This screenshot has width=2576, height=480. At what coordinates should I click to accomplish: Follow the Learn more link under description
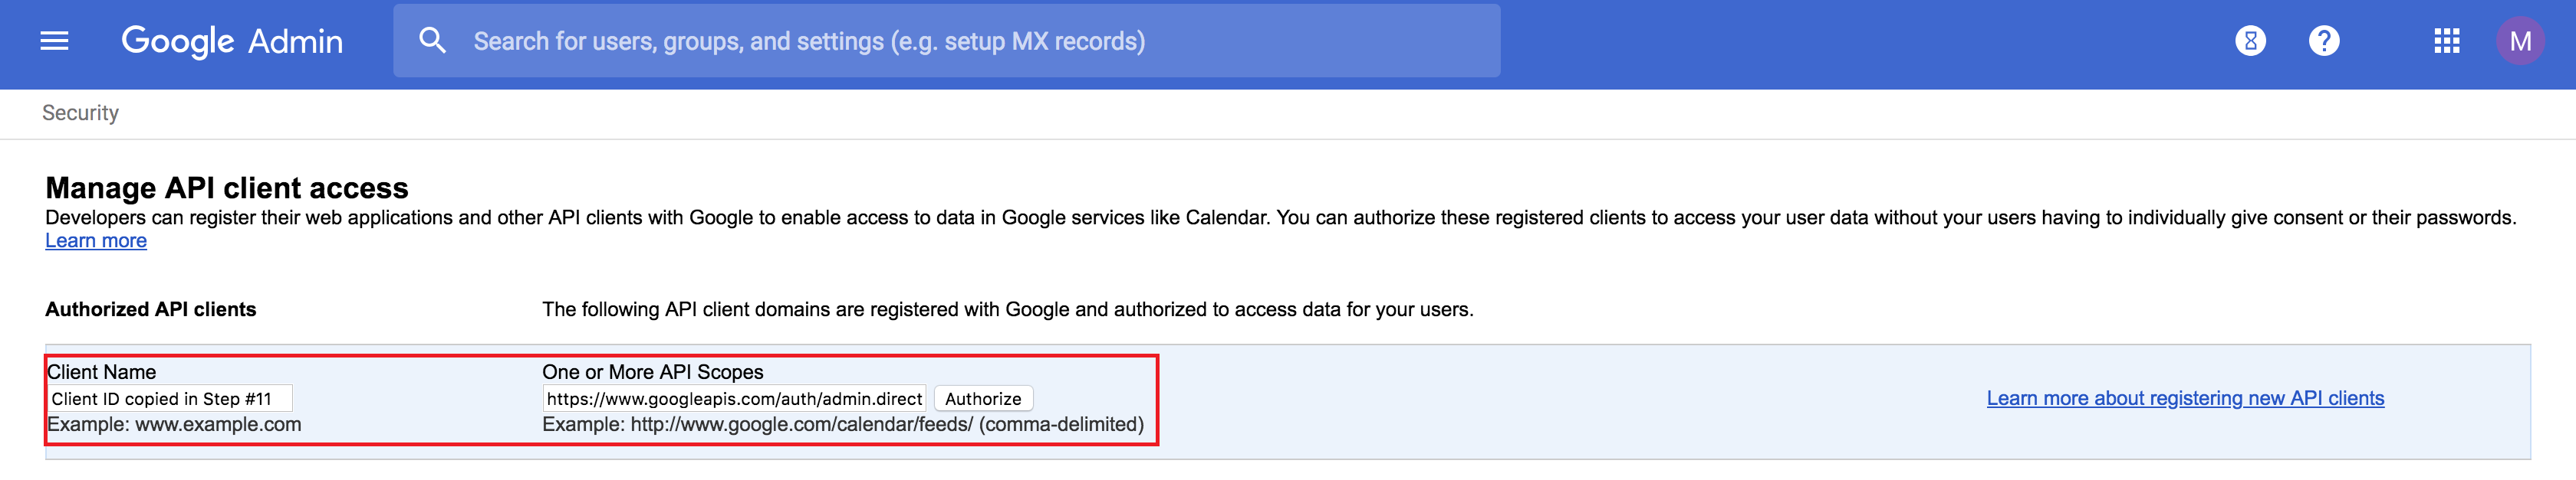[x=96, y=240]
